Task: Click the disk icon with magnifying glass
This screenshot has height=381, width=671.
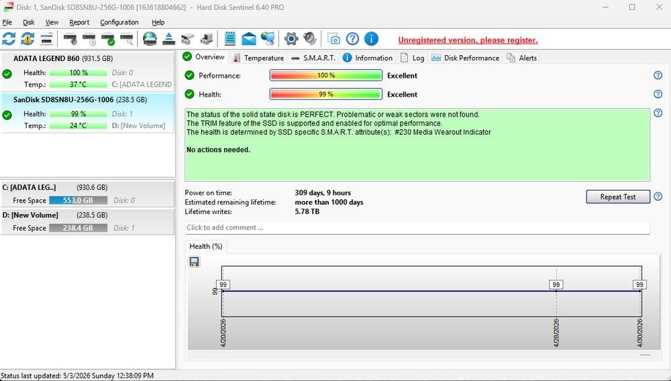Action: [127, 39]
